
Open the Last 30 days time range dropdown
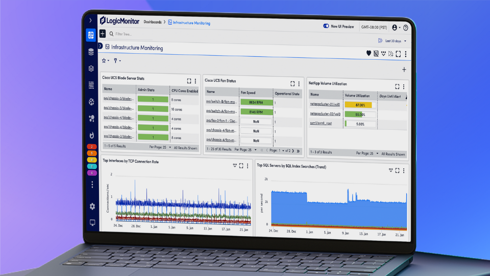coord(393,41)
